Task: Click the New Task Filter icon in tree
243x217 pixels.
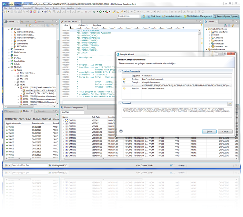Action: [18, 73]
